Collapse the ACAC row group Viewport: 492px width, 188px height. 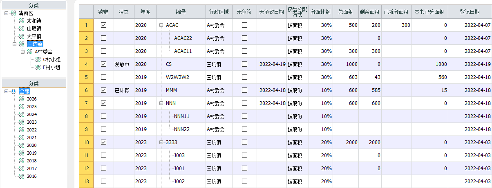[161, 25]
